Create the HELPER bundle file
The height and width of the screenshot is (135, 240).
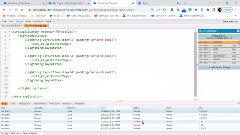point(234,49)
